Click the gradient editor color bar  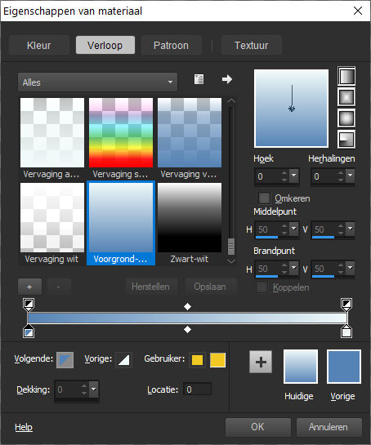tap(187, 318)
